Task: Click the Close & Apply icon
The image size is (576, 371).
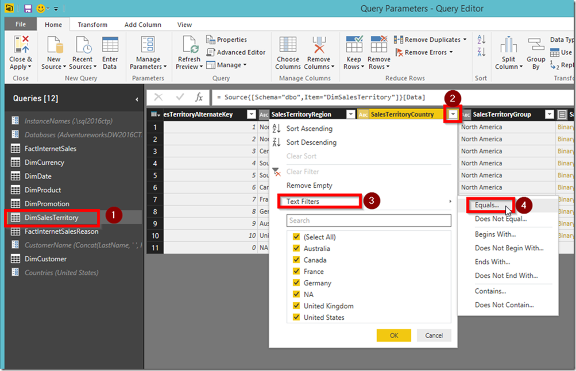Action: click(x=21, y=44)
